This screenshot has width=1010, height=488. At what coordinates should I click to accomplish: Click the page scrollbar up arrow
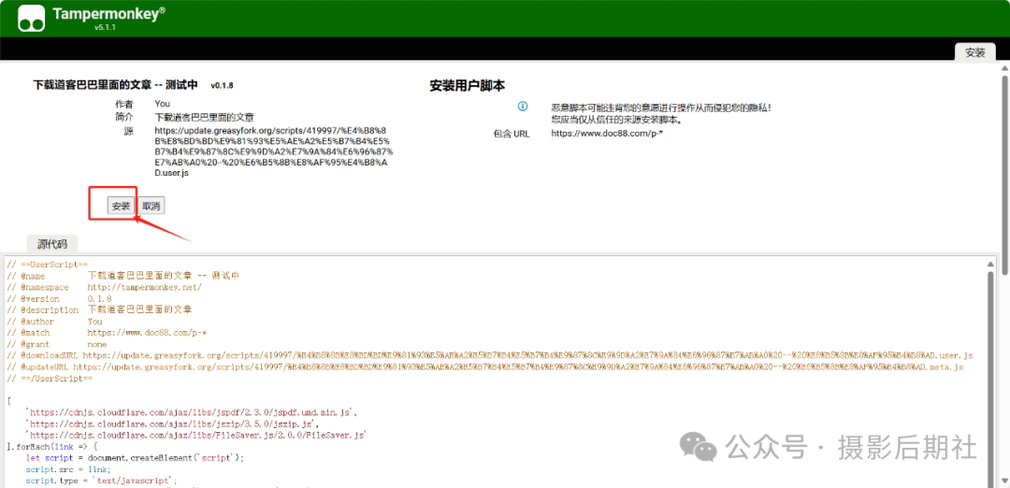click(x=1004, y=66)
